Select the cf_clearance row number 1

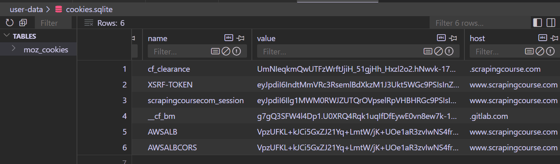coord(125,69)
